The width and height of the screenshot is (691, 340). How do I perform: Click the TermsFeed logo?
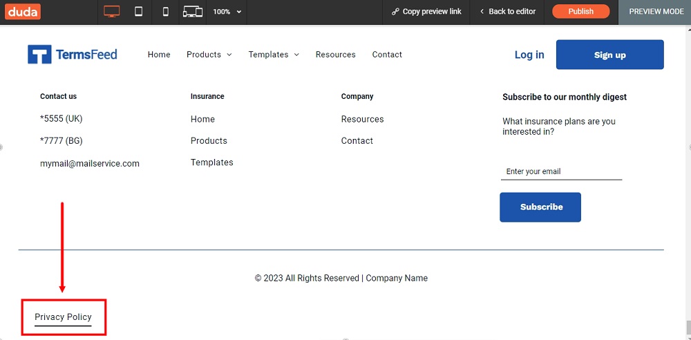[73, 54]
